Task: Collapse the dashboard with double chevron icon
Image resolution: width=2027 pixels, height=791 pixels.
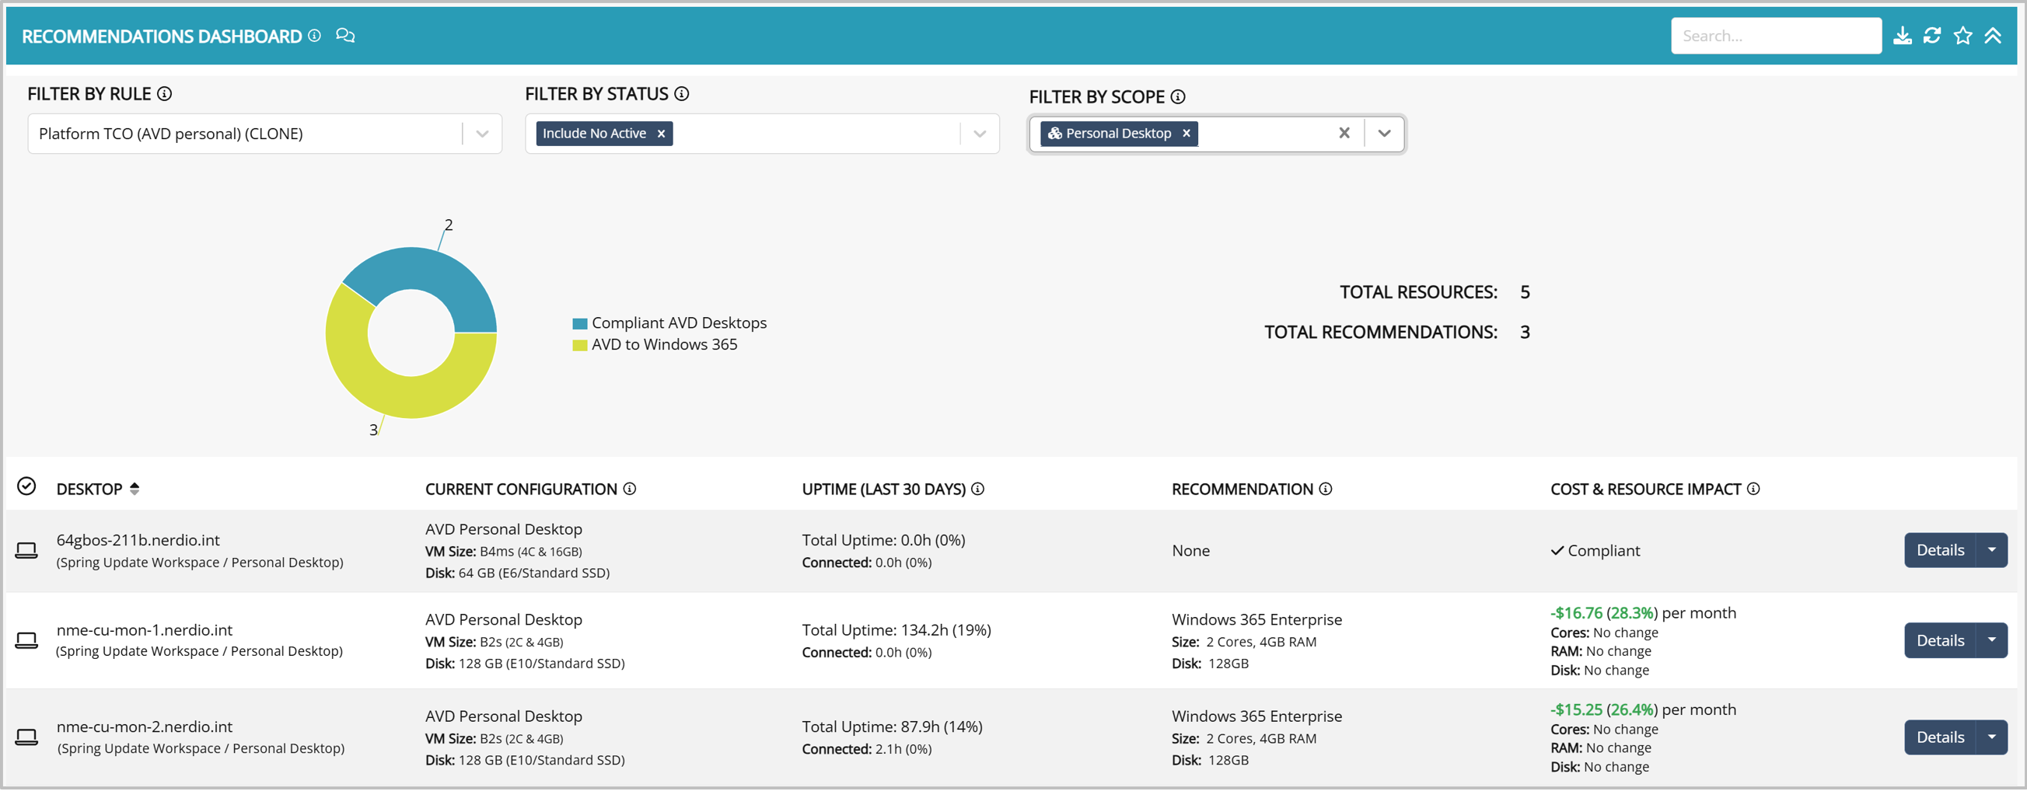Action: tap(1992, 36)
